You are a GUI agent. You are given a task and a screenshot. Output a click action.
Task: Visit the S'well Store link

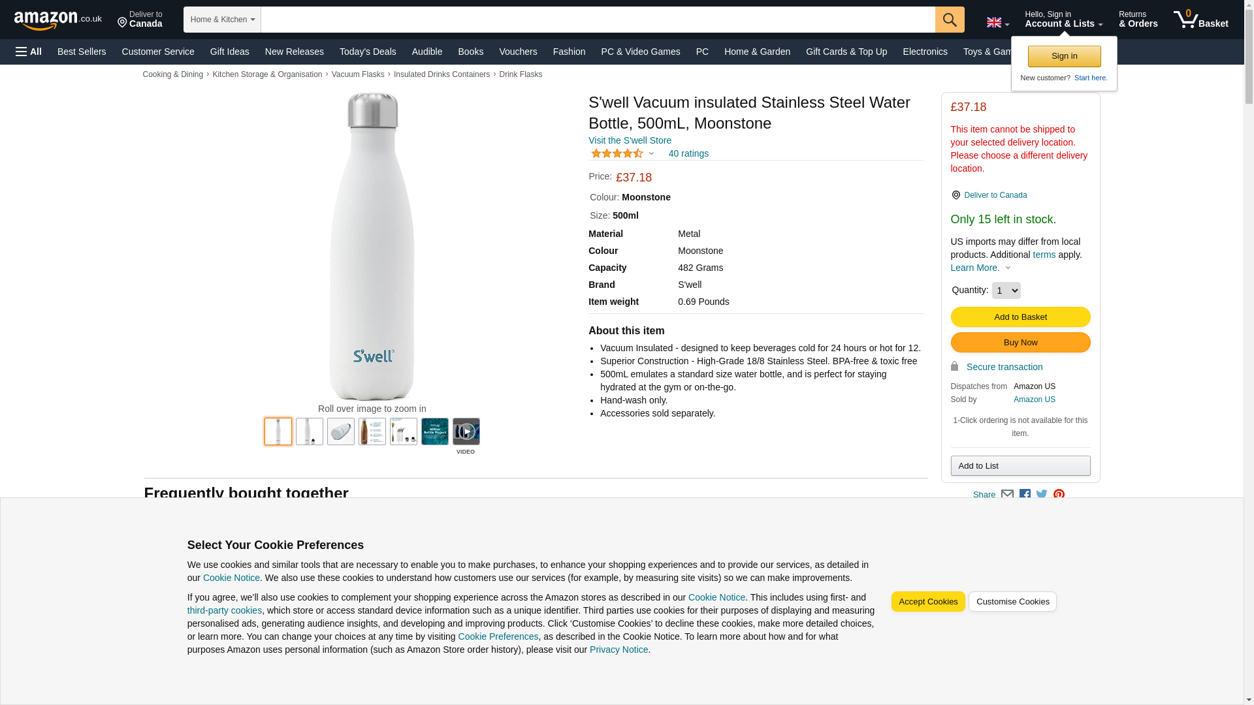(x=630, y=140)
